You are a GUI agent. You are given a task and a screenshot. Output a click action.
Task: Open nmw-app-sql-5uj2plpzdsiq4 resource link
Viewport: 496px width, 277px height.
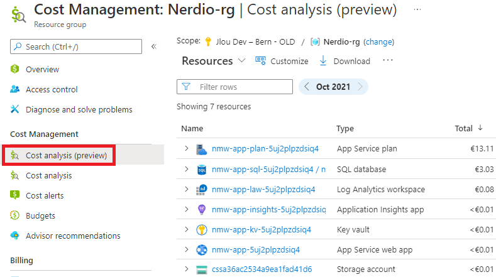point(268,169)
